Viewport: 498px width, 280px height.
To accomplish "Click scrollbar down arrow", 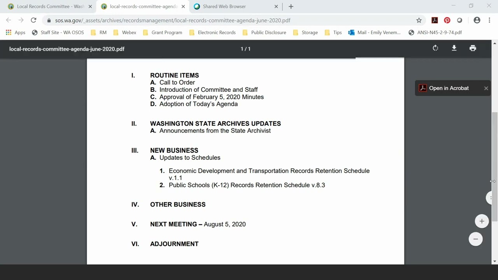I will click(495, 261).
